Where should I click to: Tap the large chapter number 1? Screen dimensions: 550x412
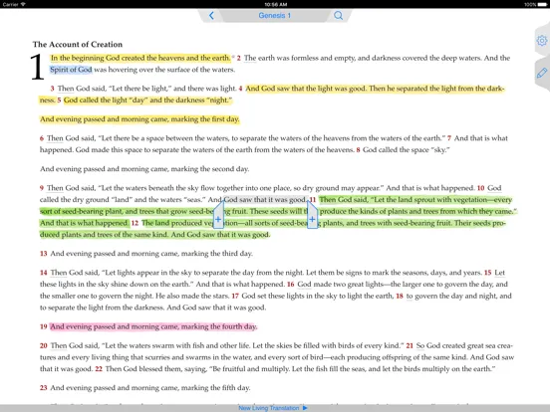pos(37,67)
